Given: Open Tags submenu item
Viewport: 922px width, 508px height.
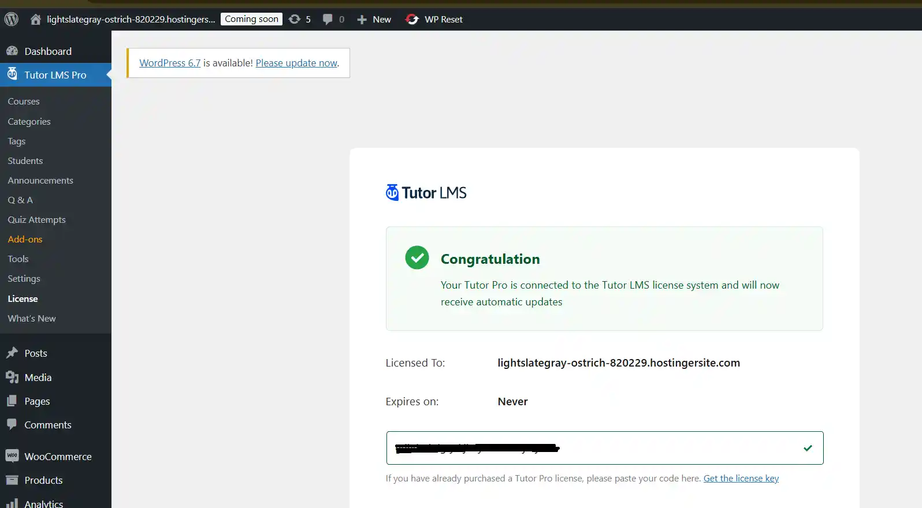Looking at the screenshot, I should [x=16, y=141].
